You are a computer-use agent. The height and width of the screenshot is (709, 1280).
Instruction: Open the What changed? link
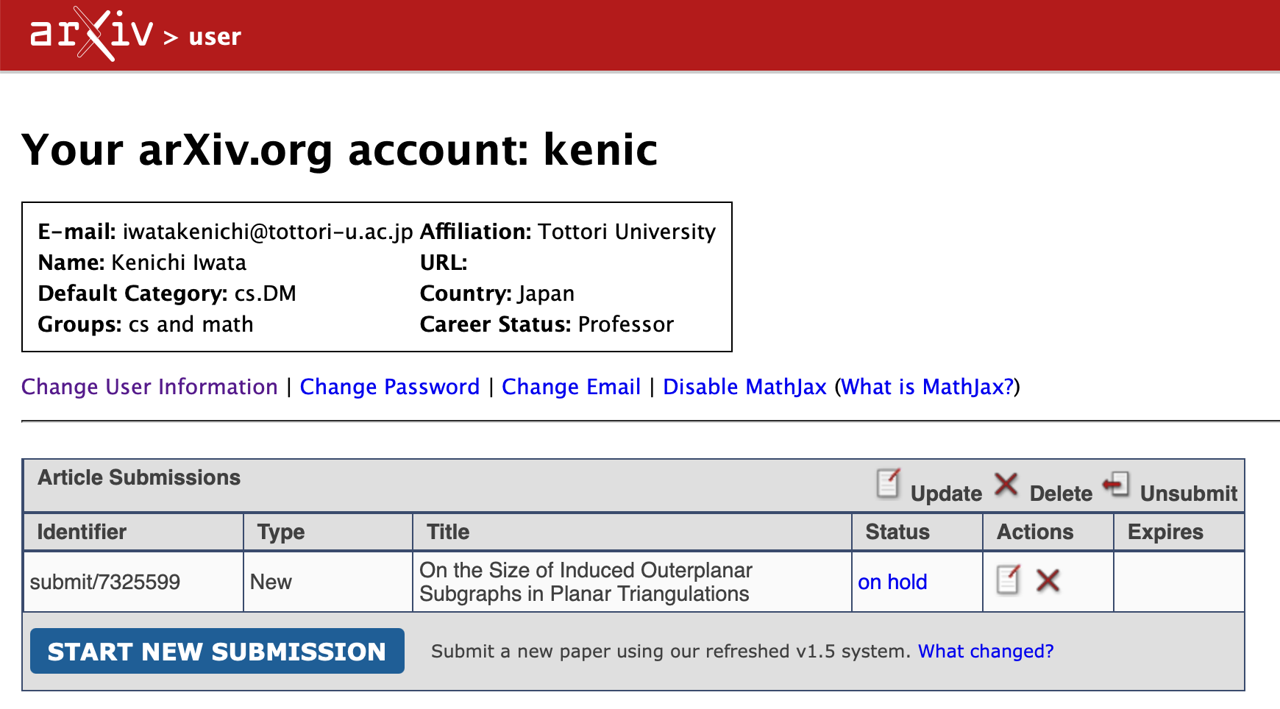coord(985,651)
